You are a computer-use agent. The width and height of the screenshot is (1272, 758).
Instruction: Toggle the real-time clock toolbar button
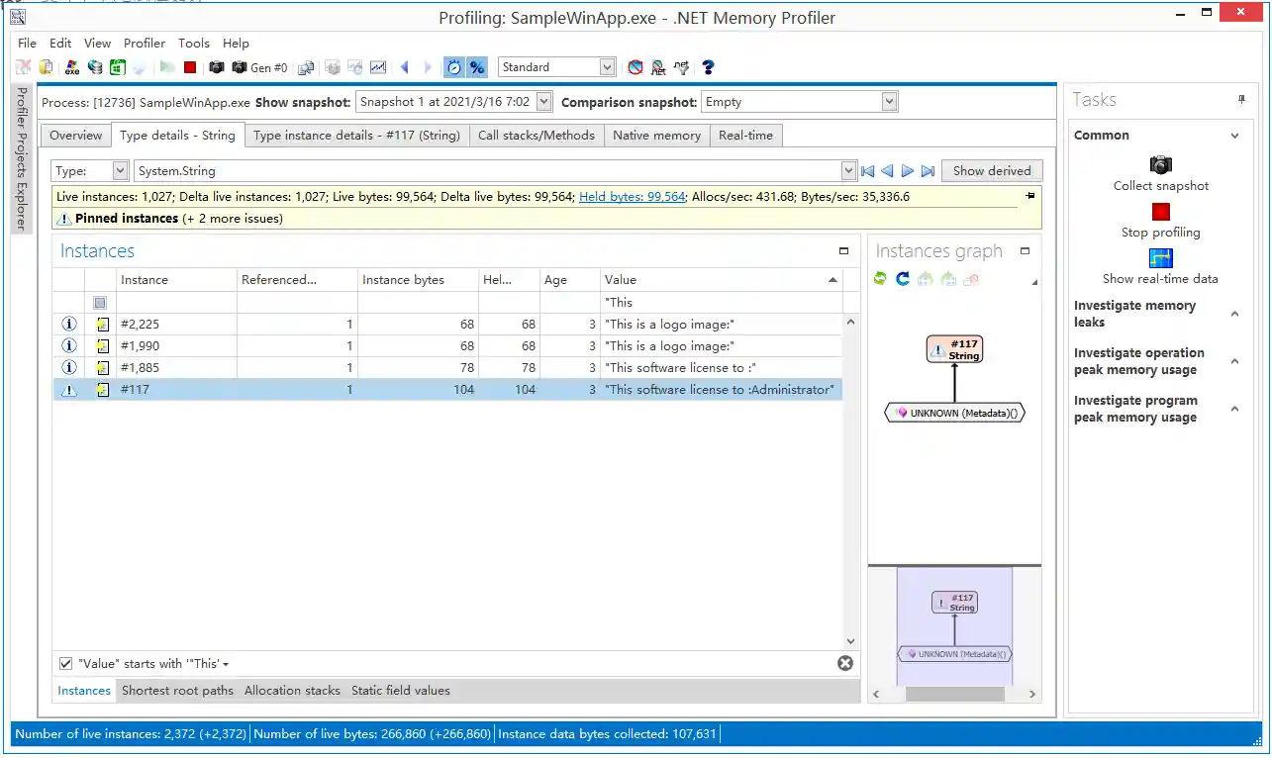[453, 67]
